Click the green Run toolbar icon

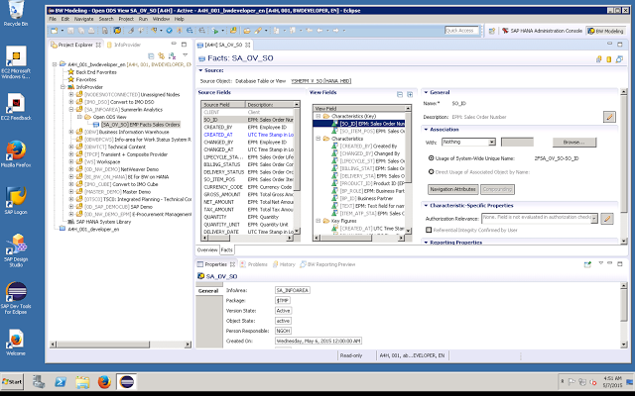[x=215, y=31]
